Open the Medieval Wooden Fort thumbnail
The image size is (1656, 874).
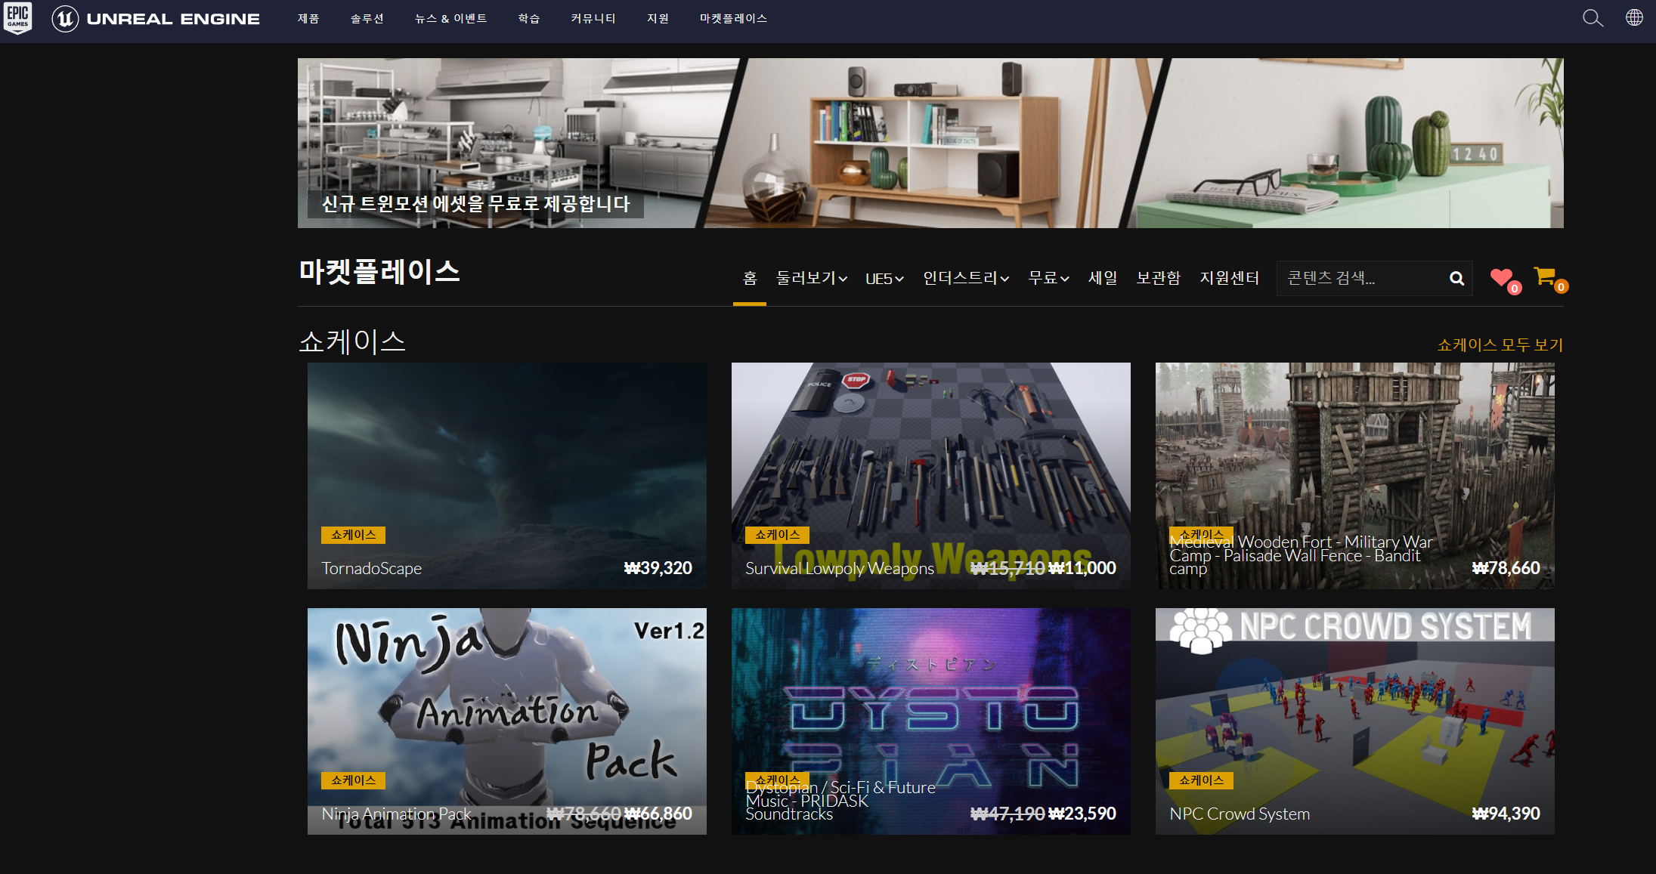pos(1355,476)
